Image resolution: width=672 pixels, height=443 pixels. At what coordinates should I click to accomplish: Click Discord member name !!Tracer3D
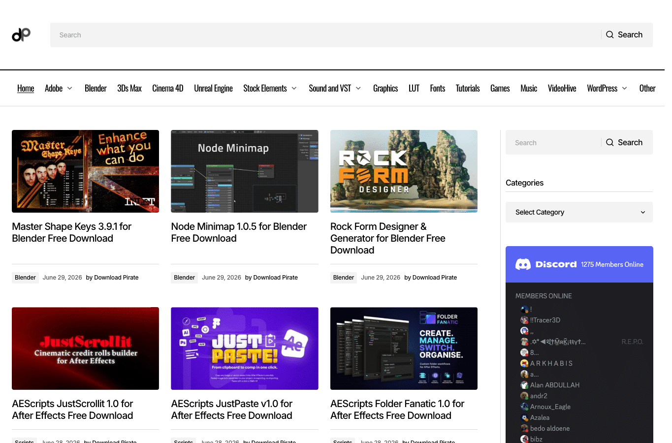click(x=545, y=320)
